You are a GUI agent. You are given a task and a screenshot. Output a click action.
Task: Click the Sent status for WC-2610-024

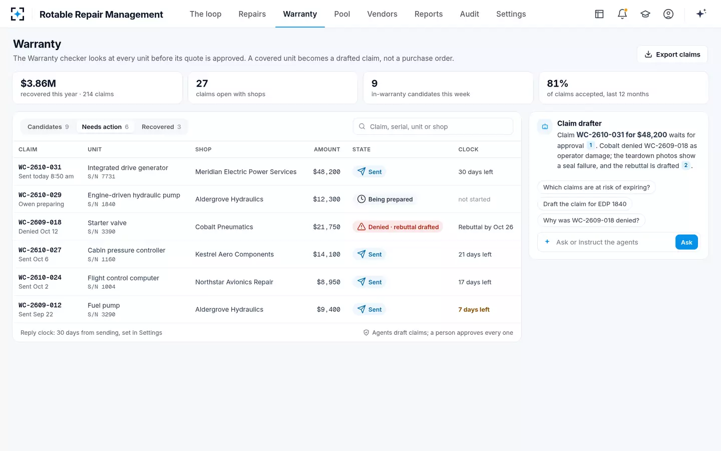370,282
